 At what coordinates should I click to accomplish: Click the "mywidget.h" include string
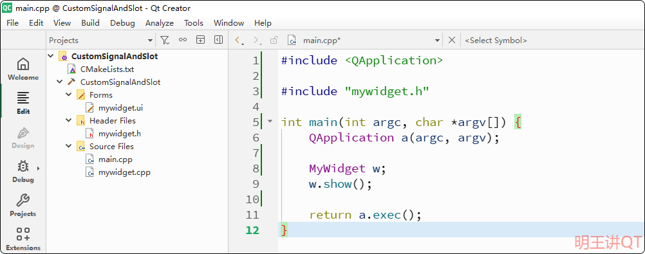386,91
